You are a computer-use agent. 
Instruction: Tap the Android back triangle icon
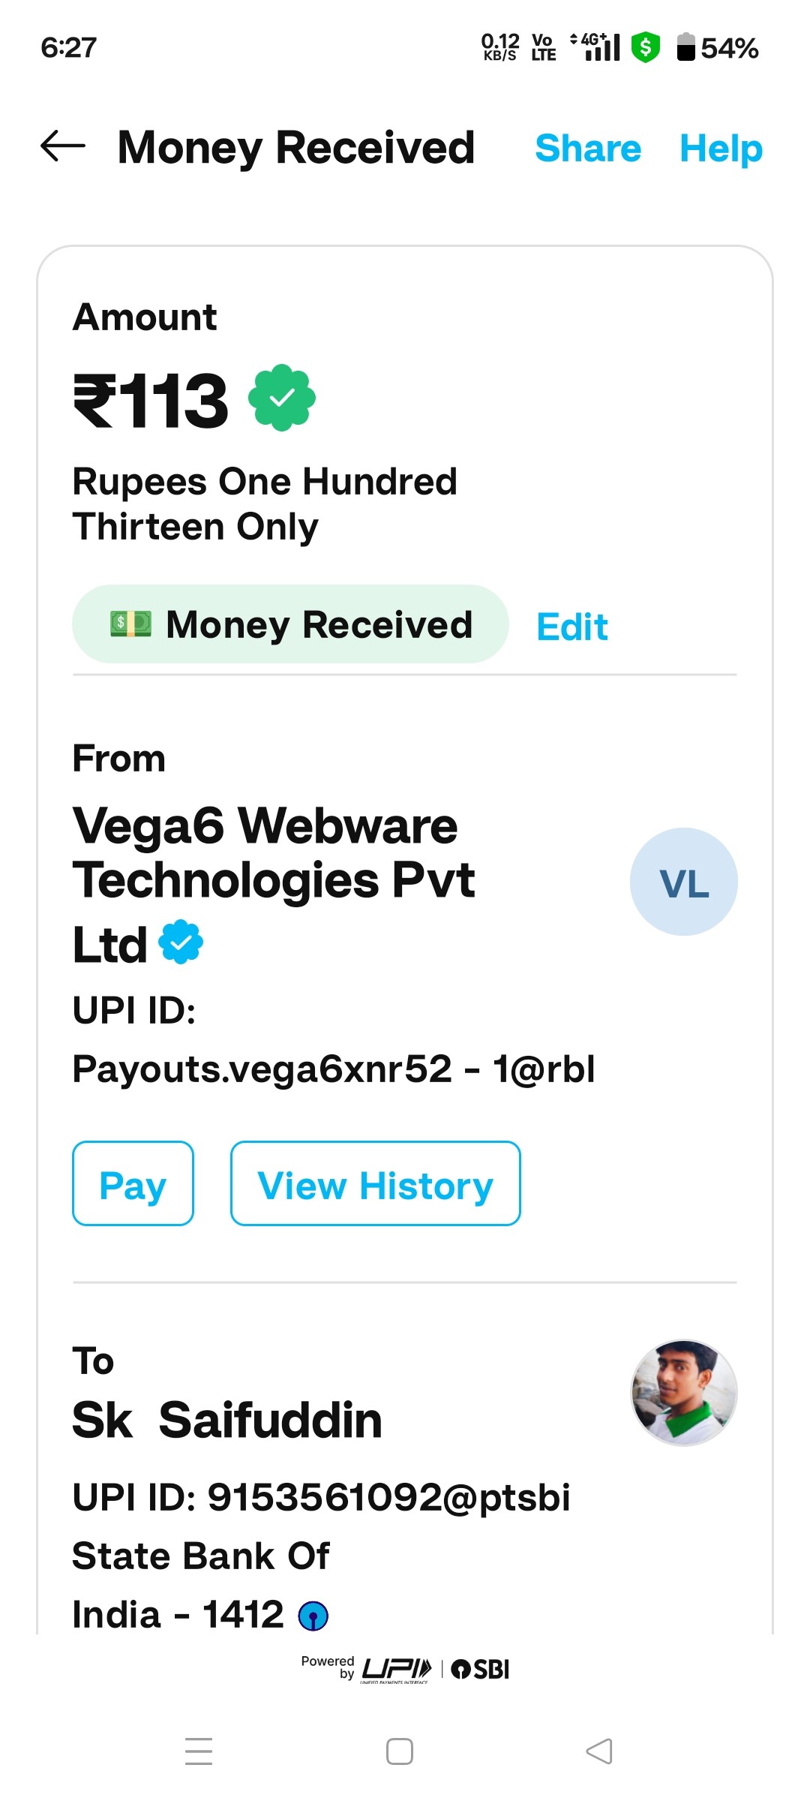tap(599, 1751)
